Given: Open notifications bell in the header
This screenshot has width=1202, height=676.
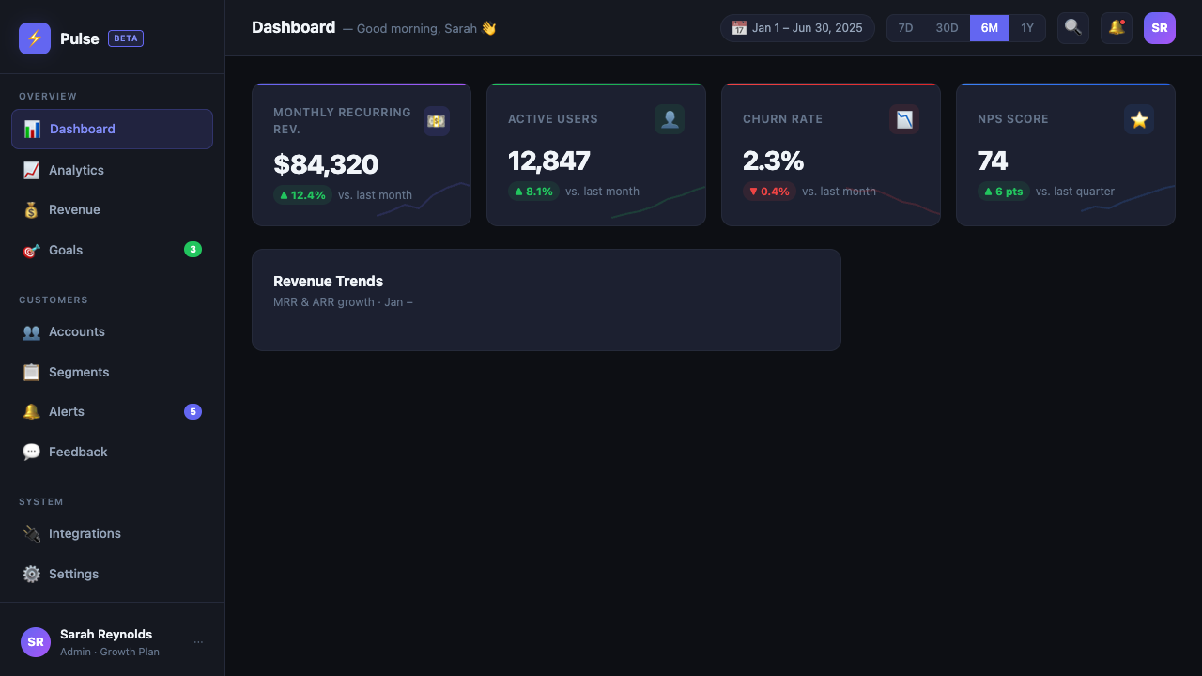Looking at the screenshot, I should click(1117, 28).
